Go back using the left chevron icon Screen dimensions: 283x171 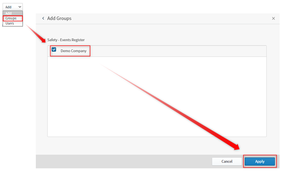coord(43,18)
